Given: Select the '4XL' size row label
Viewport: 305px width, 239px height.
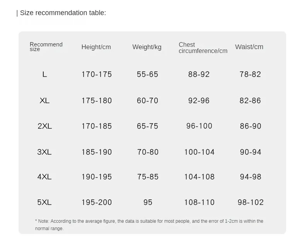Looking at the screenshot, I should tap(44, 177).
